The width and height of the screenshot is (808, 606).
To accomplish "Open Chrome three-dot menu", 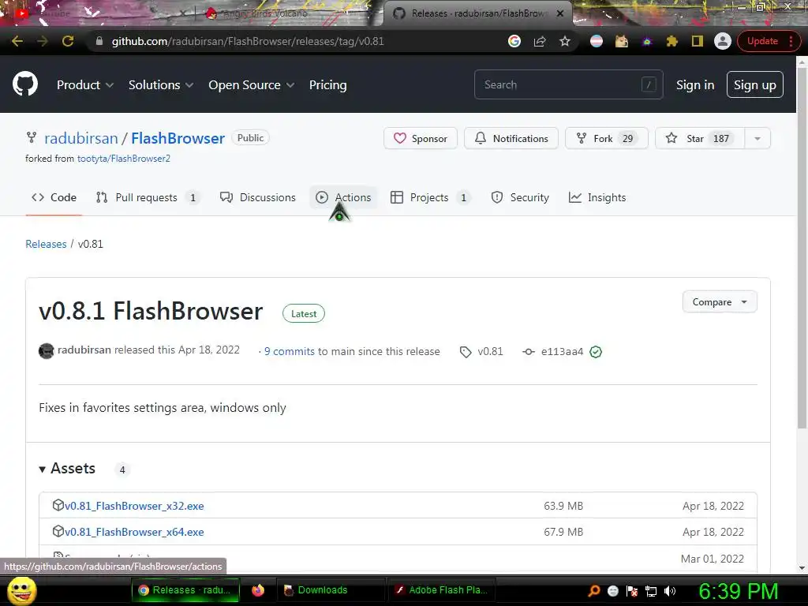I will click(791, 41).
